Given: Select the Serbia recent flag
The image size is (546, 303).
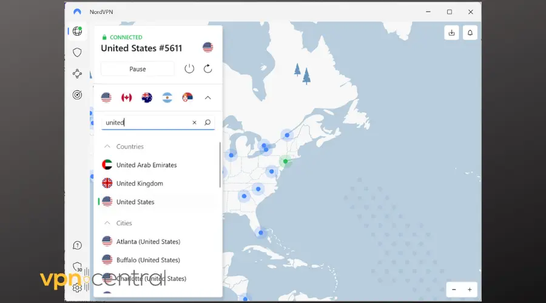Looking at the screenshot, I should pos(187,98).
